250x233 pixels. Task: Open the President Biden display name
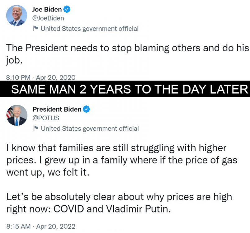click(x=57, y=109)
